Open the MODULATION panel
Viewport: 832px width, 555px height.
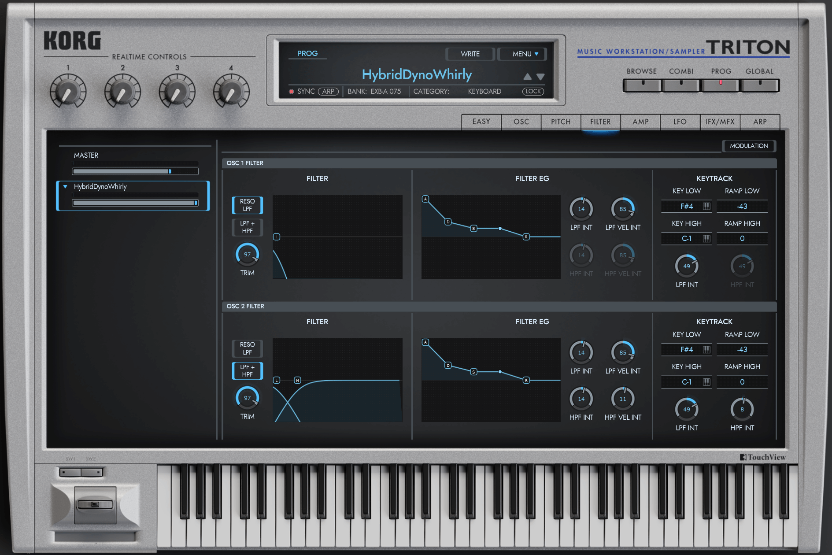[749, 146]
